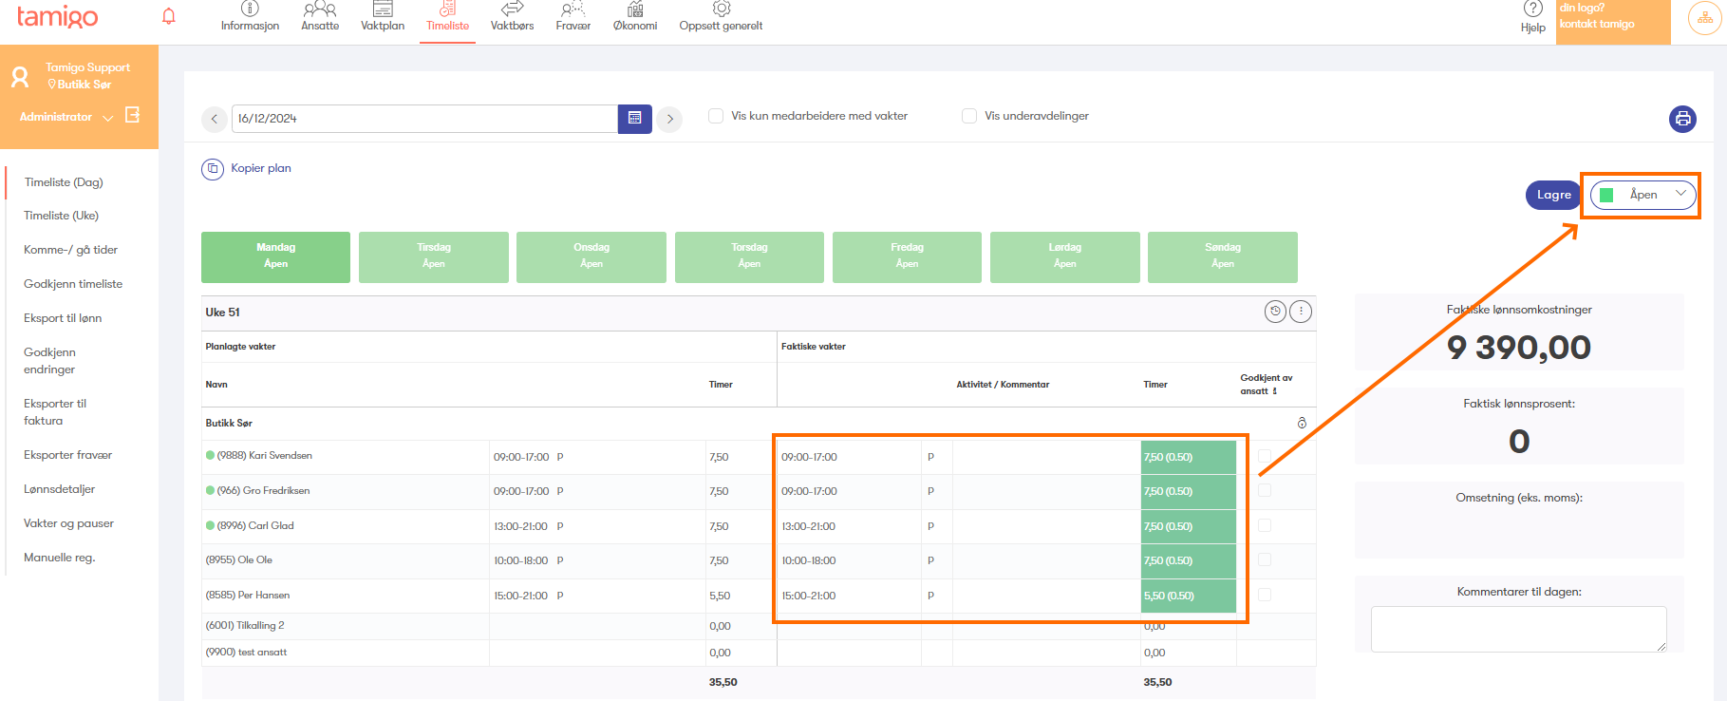Select the Mandag day tab
The width and height of the screenshot is (1727, 701).
(x=275, y=256)
